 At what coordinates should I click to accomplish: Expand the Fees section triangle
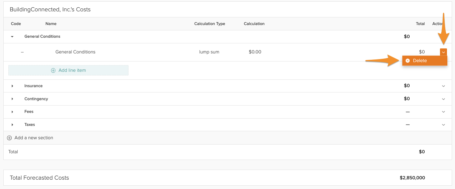[x=12, y=112]
